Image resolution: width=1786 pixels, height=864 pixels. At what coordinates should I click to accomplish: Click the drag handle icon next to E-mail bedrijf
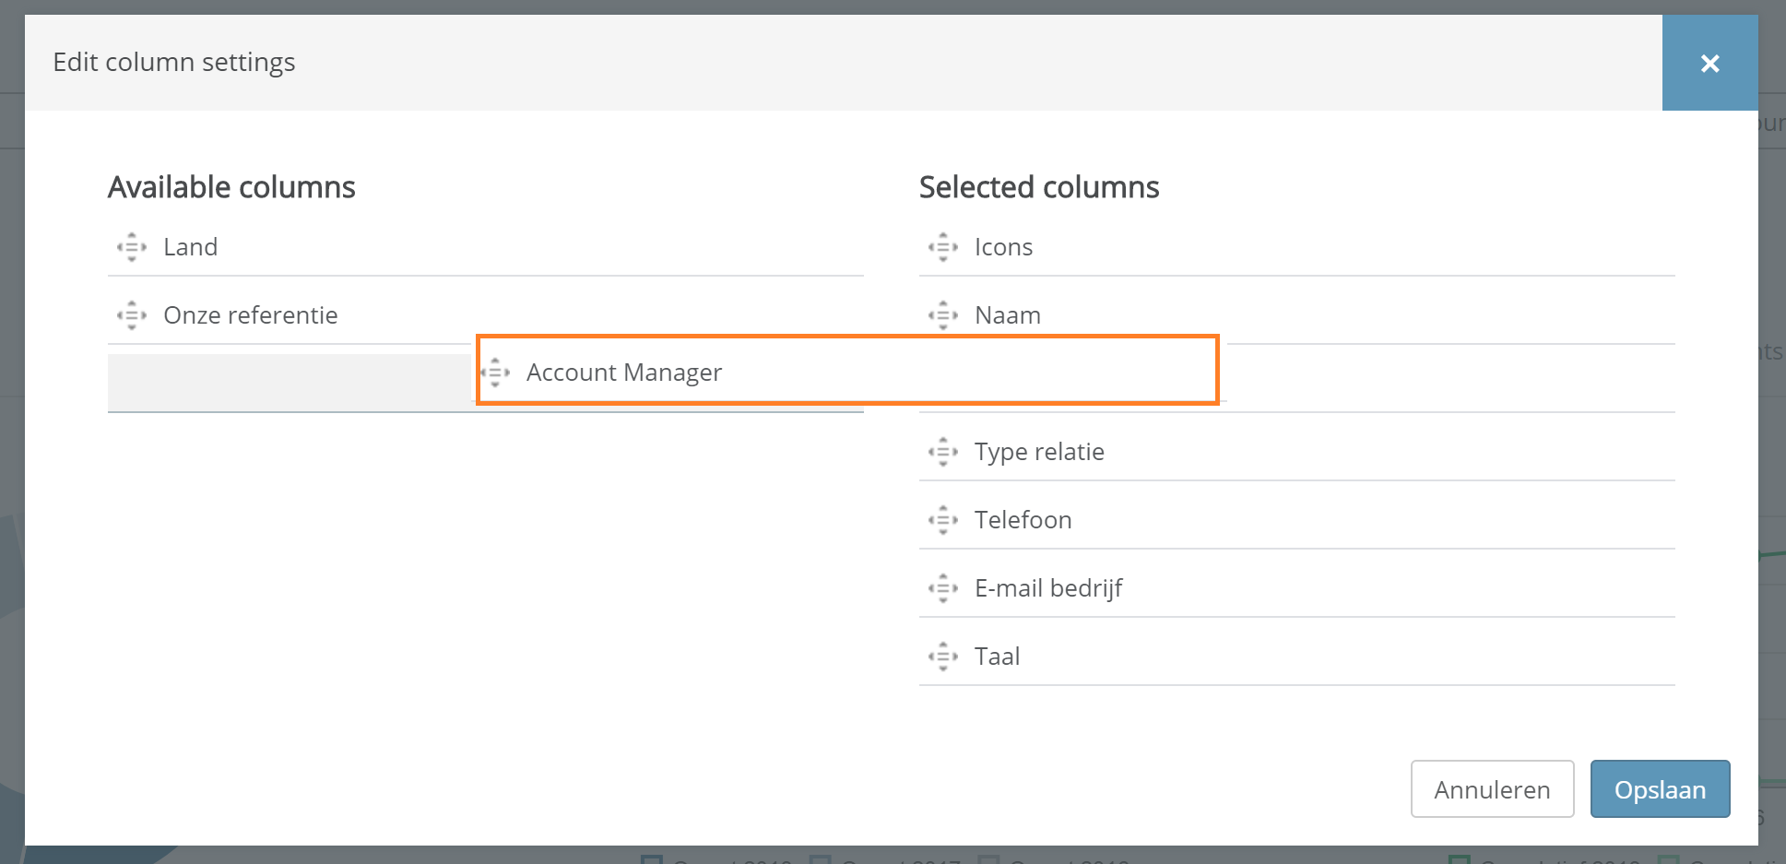pyautogui.click(x=943, y=588)
